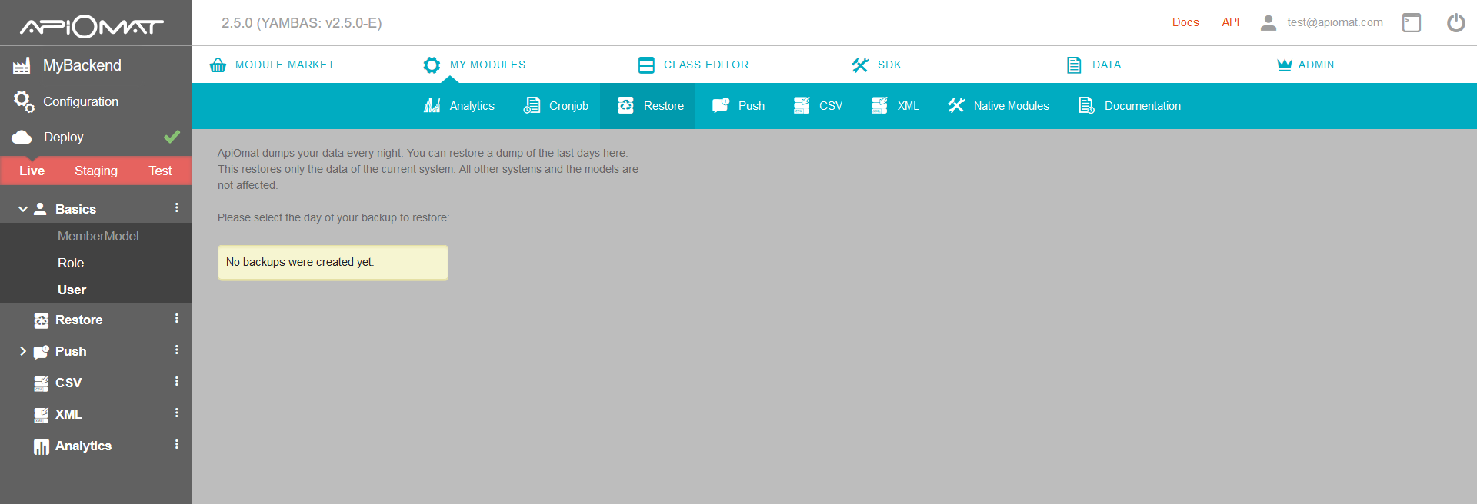Click Documentation icon in teal bar

coord(1086,105)
